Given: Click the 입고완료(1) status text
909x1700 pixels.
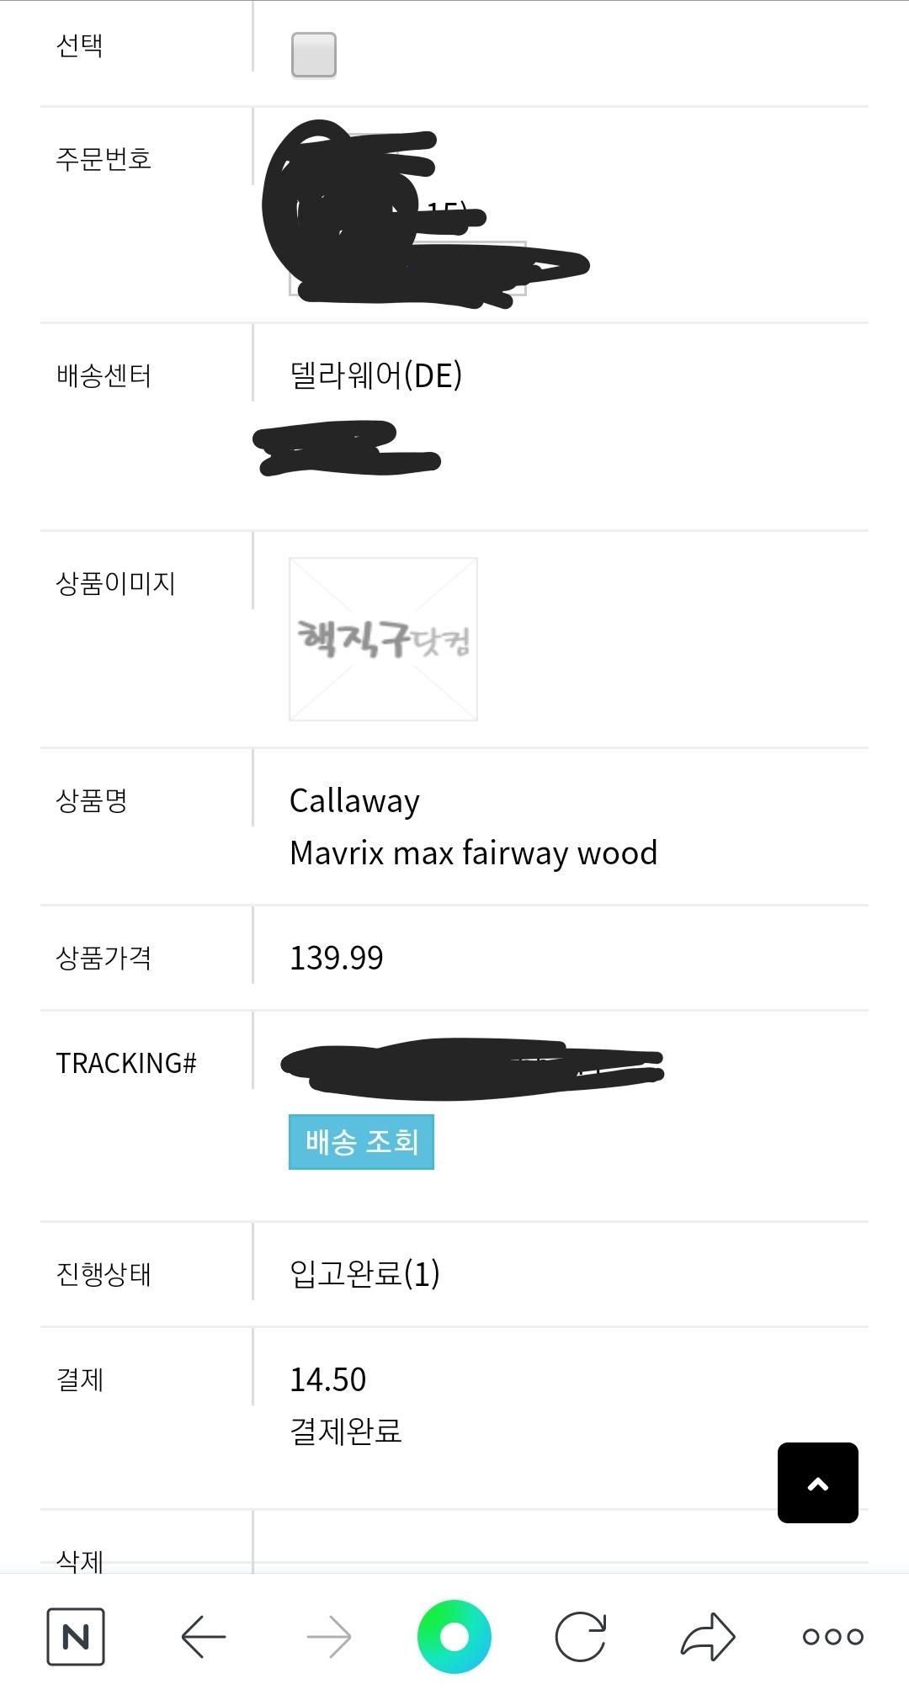Looking at the screenshot, I should click(x=364, y=1272).
